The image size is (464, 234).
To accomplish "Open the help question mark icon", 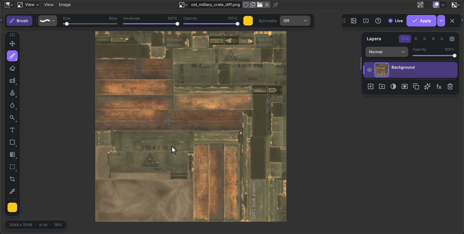I will (378, 21).
